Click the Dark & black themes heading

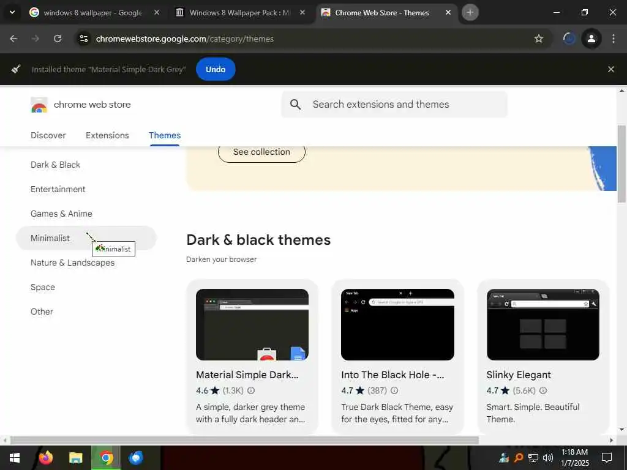pos(258,240)
